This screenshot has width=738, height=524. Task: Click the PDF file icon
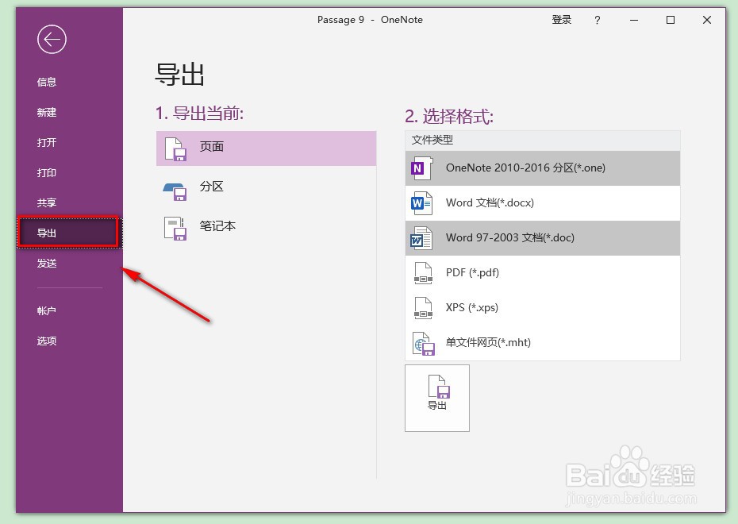pyautogui.click(x=423, y=273)
